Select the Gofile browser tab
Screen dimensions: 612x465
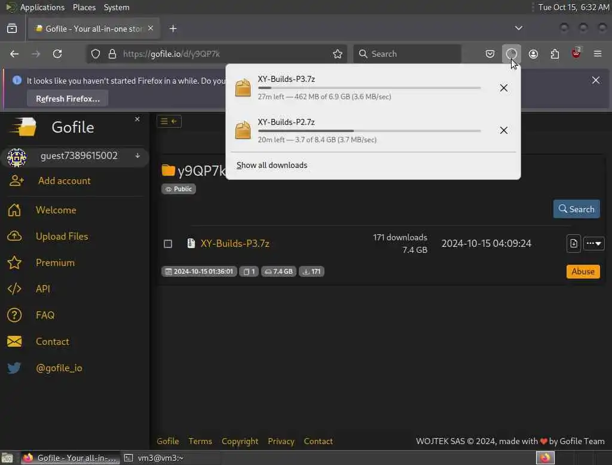coord(94,29)
